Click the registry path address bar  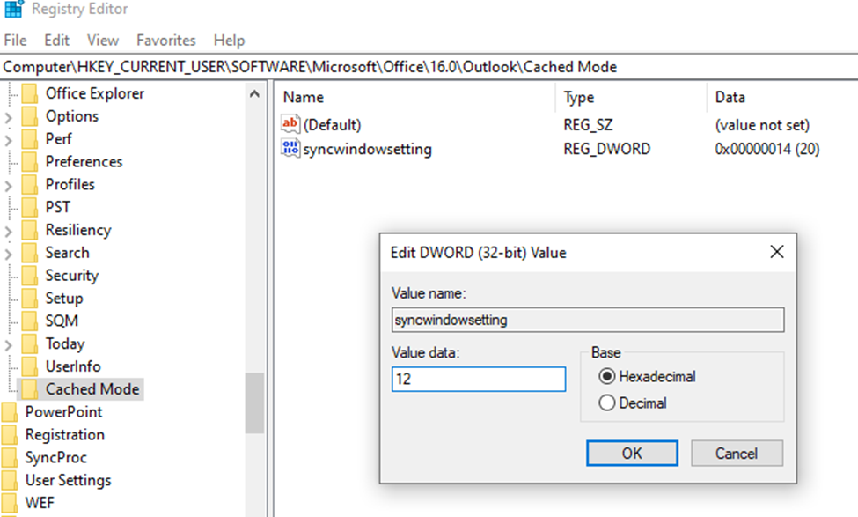[429, 67]
